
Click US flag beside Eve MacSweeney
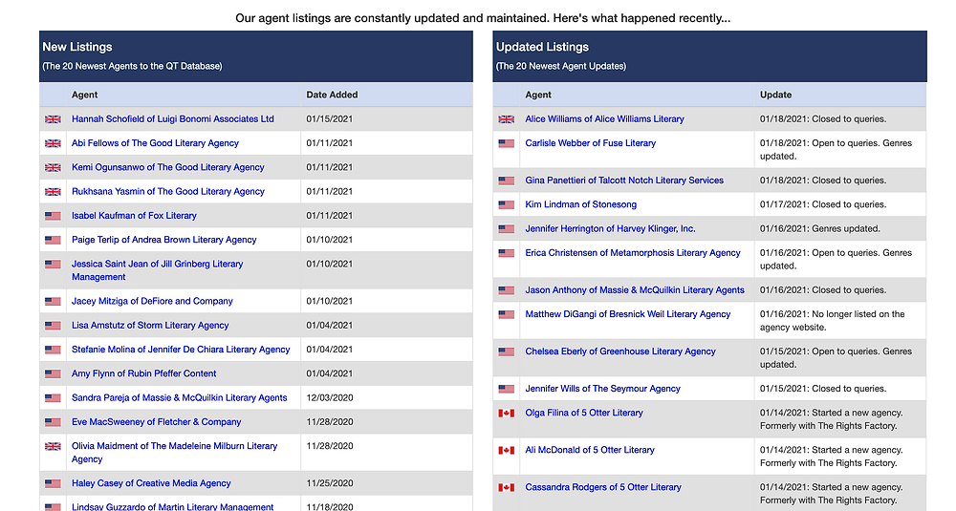click(53, 423)
